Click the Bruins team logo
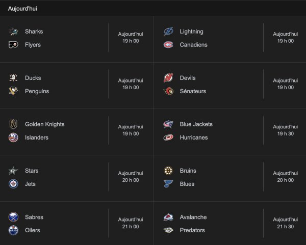The width and height of the screenshot is (306, 245). [168, 171]
